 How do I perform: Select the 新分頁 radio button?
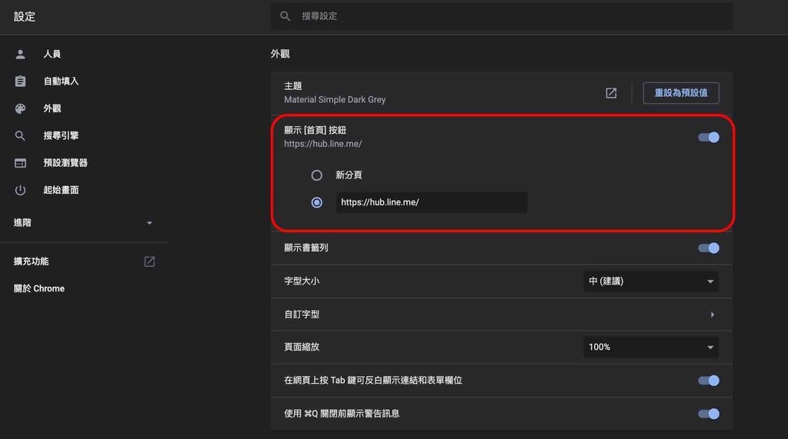[x=316, y=175]
